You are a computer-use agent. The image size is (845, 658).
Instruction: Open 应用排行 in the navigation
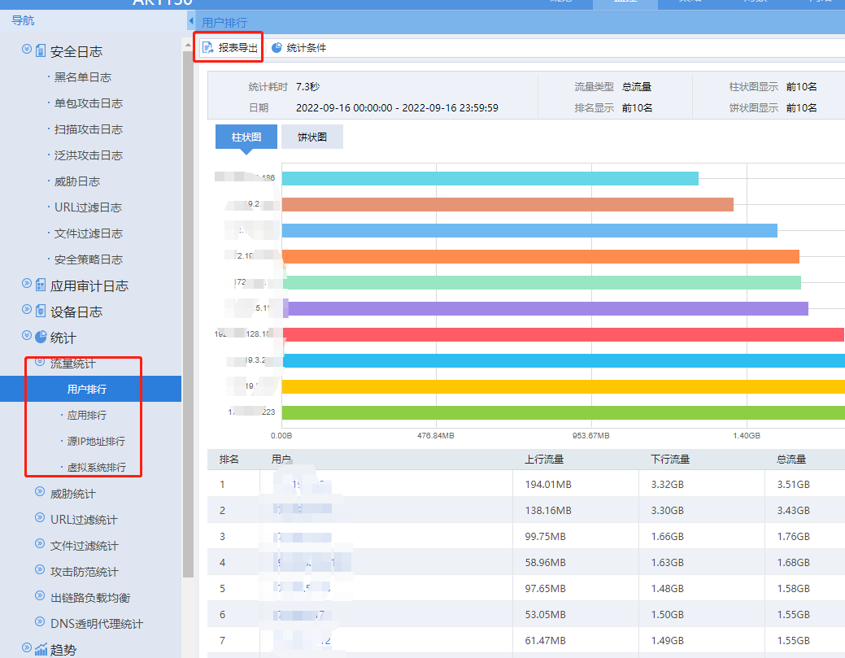click(86, 416)
